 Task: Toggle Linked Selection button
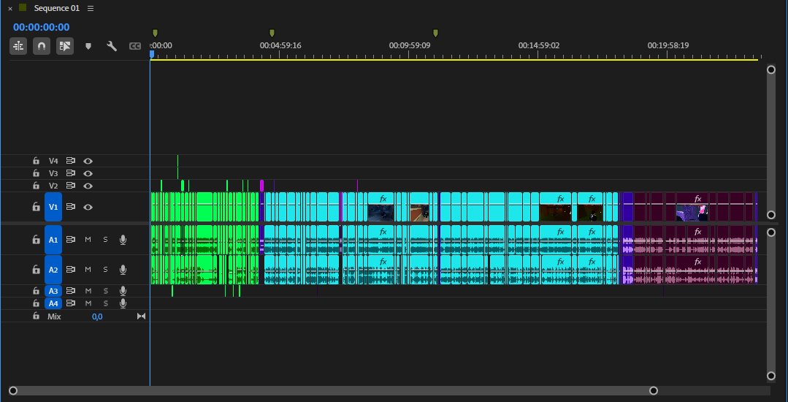click(65, 46)
